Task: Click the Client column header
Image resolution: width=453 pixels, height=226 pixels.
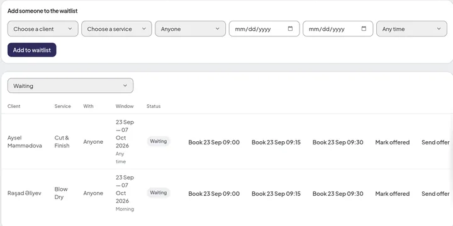Action: (14, 106)
